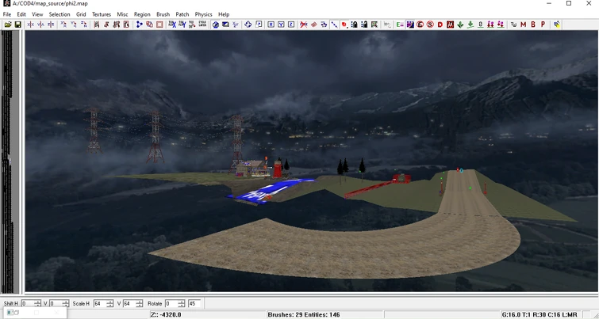
Task: Click the camera view toolbar icon
Action: pyautogui.click(x=225, y=25)
